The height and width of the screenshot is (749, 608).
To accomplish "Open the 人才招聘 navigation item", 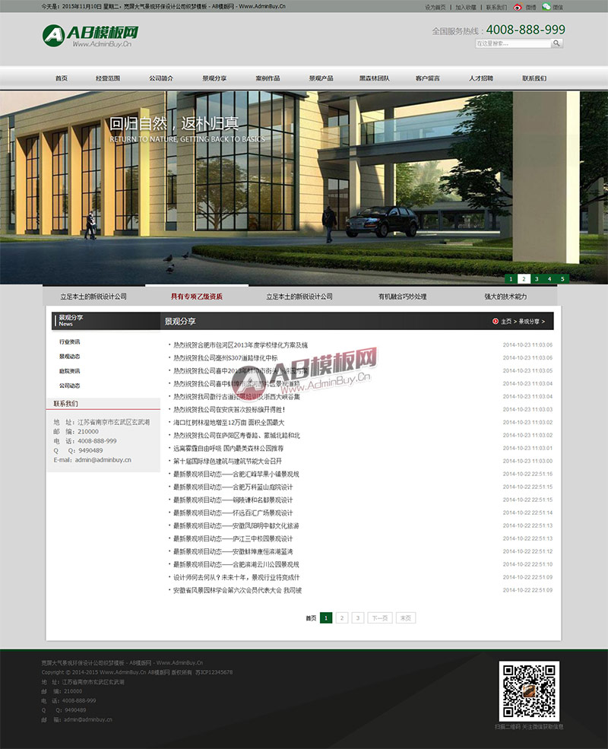I will [481, 78].
